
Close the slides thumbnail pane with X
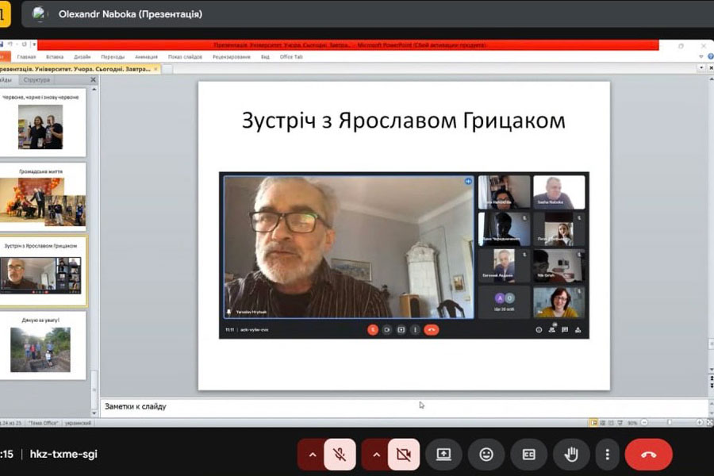click(94, 79)
